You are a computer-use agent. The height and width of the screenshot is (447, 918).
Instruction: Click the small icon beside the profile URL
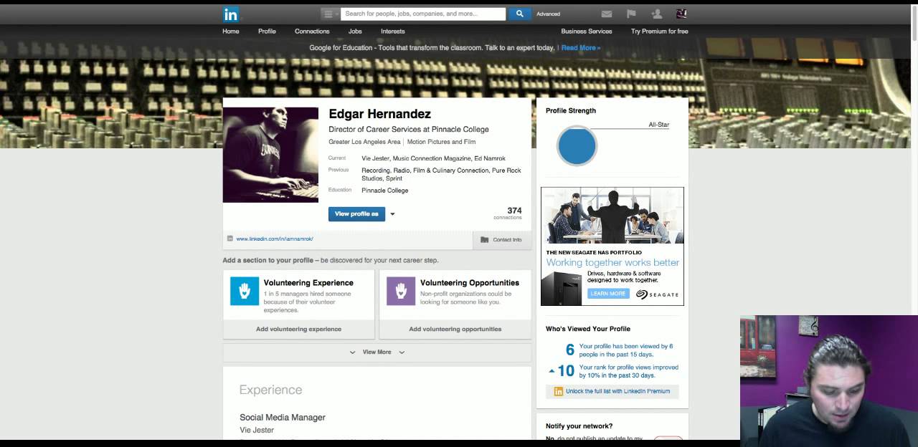(230, 239)
